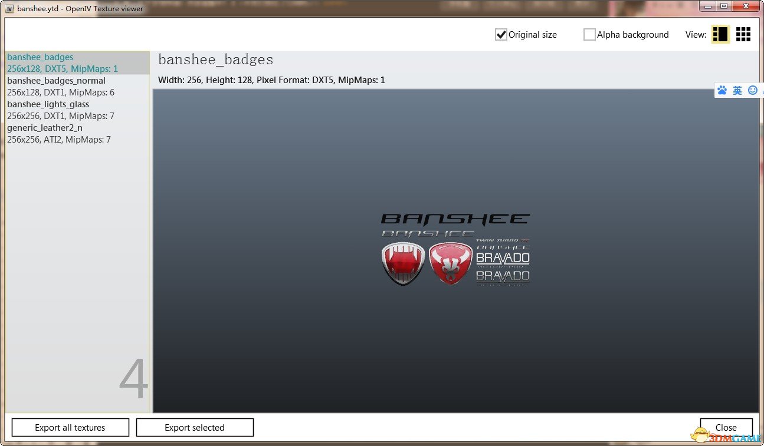764x446 pixels.
Task: Switch to the list-with-preview view icon
Action: pyautogui.click(x=720, y=34)
